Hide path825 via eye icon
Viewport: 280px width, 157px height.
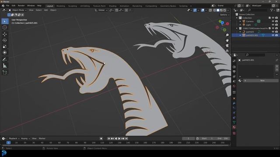click(x=273, y=32)
